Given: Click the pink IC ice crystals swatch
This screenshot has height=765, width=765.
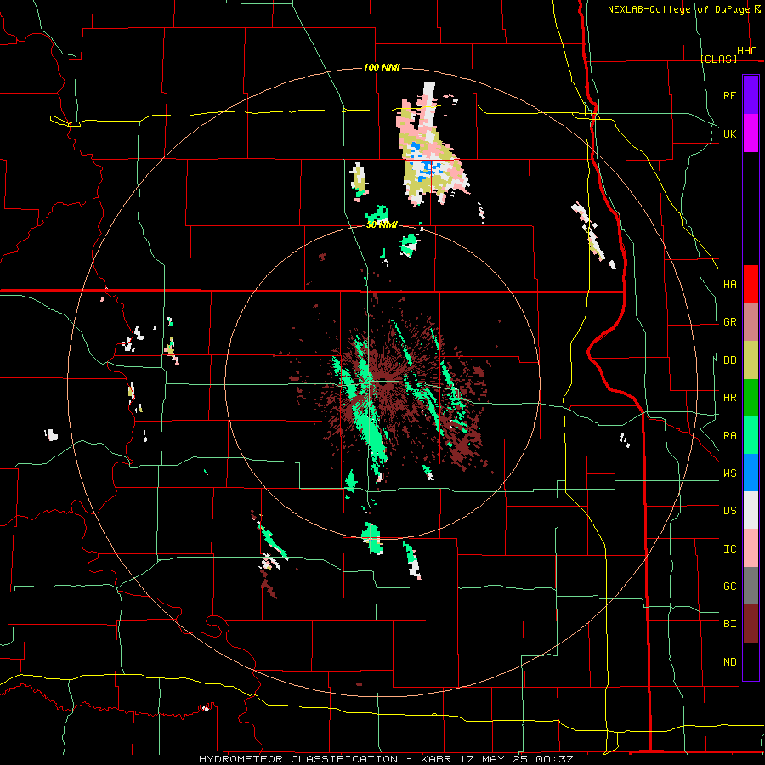Looking at the screenshot, I should (x=751, y=548).
